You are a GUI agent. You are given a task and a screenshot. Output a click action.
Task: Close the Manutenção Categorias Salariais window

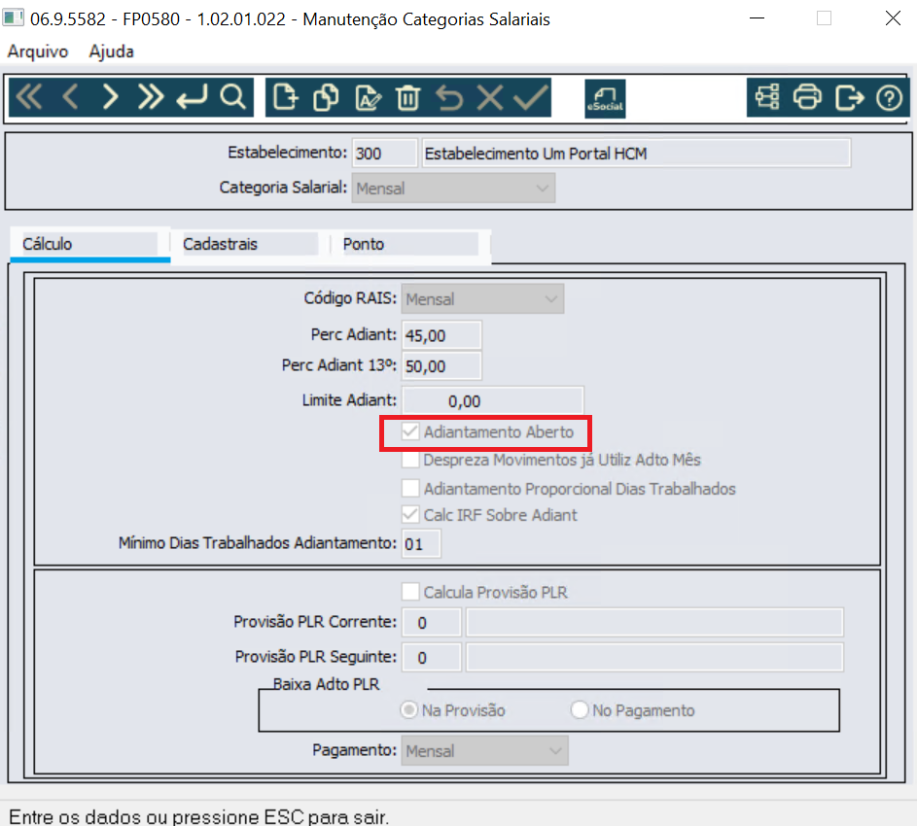click(893, 18)
